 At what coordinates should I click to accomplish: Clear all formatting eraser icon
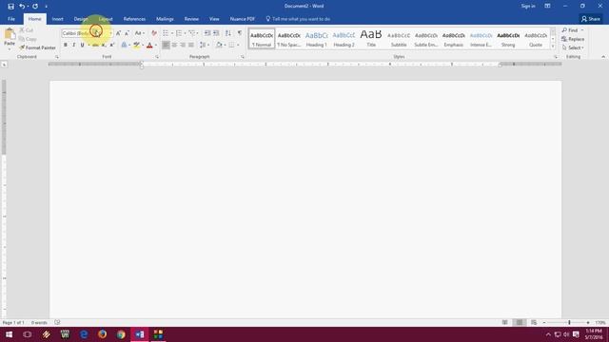point(154,33)
